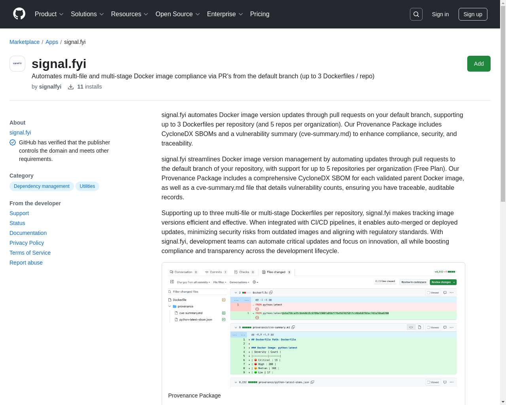Click the signal.fyi page heading
Viewport: 506px width, 405px height.
[59, 64]
